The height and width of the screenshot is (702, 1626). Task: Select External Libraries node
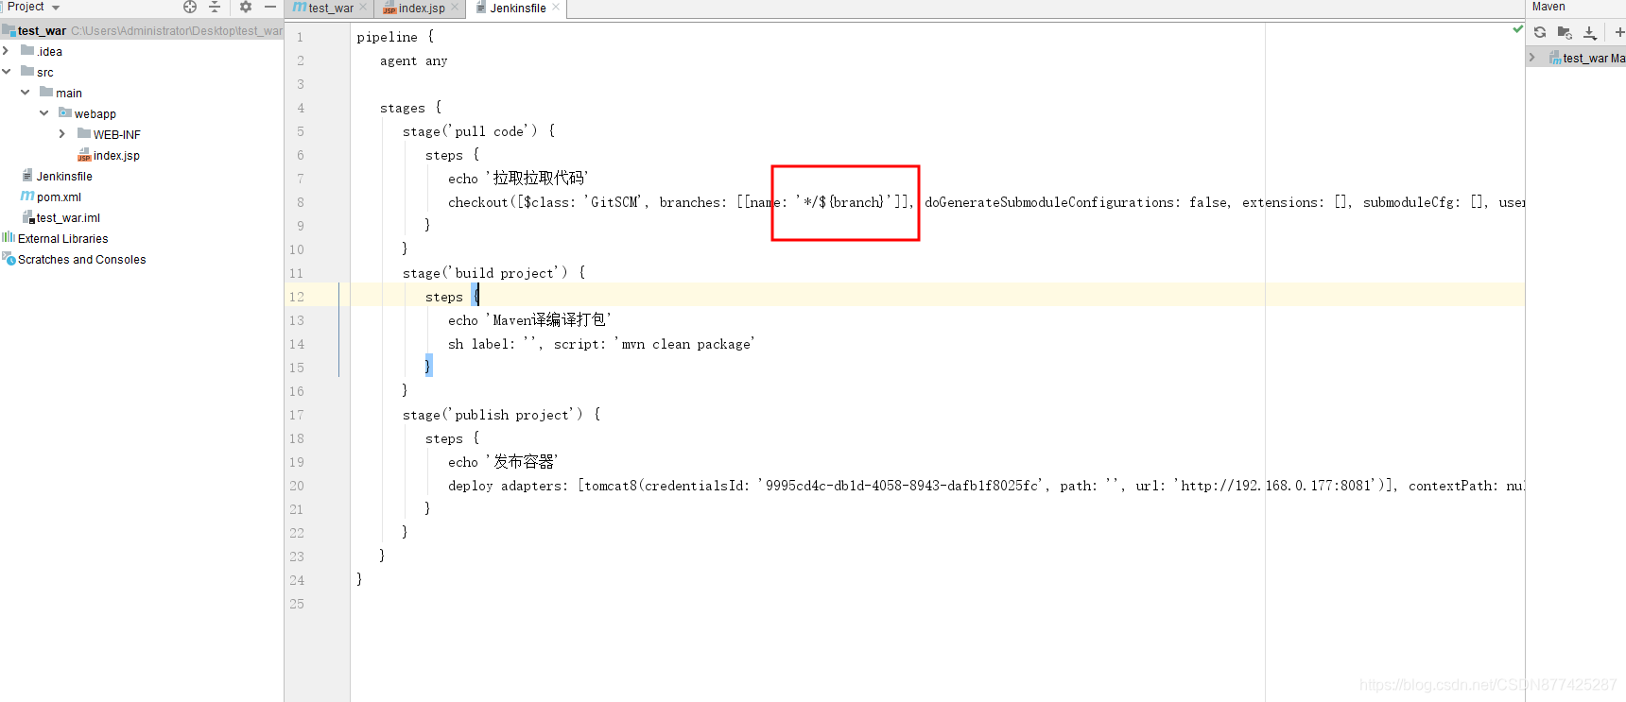(x=56, y=239)
